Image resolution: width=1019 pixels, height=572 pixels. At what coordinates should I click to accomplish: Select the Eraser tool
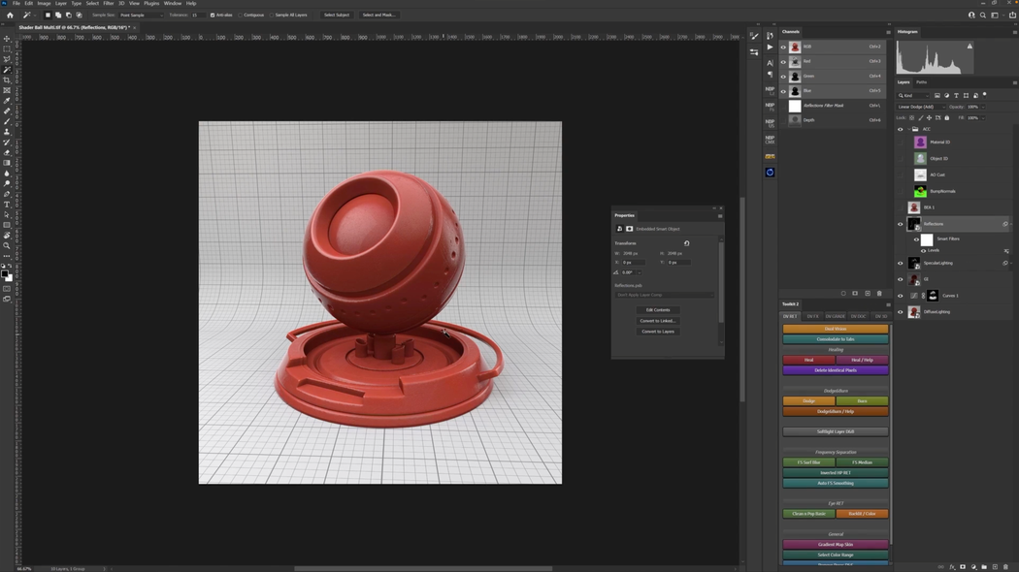7,152
